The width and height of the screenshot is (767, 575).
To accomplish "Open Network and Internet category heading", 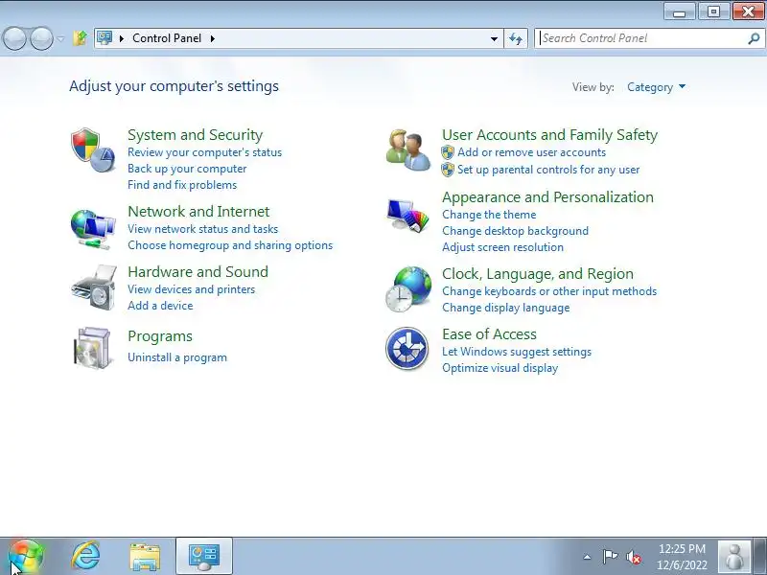I will 198,211.
